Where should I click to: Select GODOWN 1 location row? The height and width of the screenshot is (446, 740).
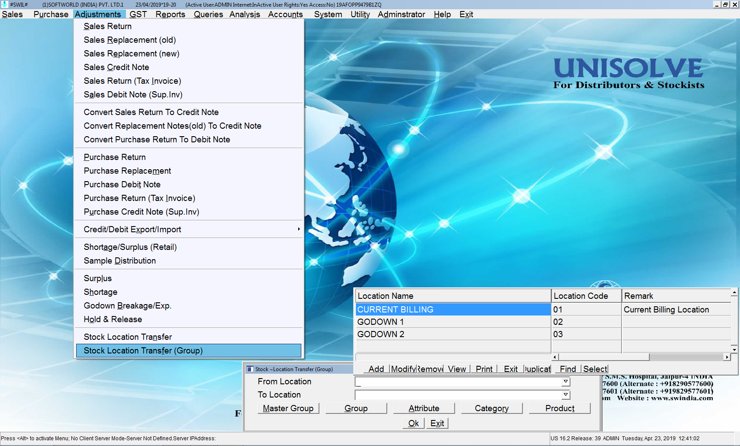pyautogui.click(x=543, y=322)
